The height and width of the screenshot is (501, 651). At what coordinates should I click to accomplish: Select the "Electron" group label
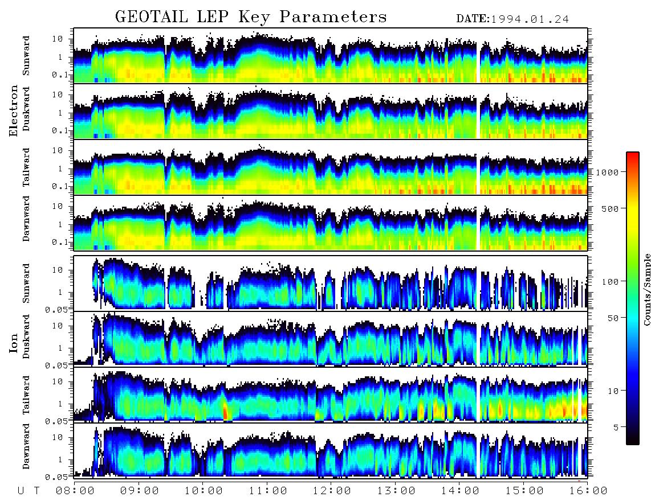click(x=13, y=110)
